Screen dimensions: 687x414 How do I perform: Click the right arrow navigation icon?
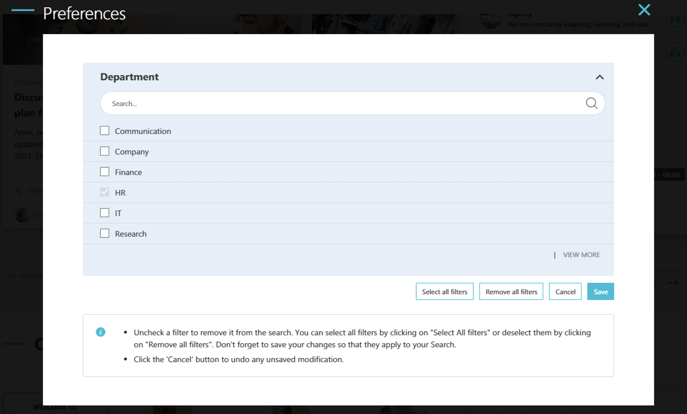click(672, 282)
